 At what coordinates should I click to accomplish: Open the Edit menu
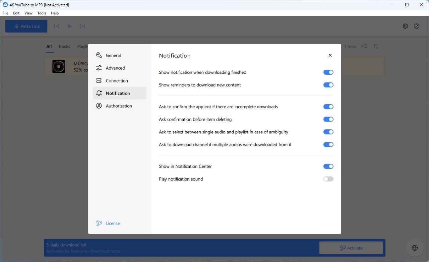(x=16, y=13)
